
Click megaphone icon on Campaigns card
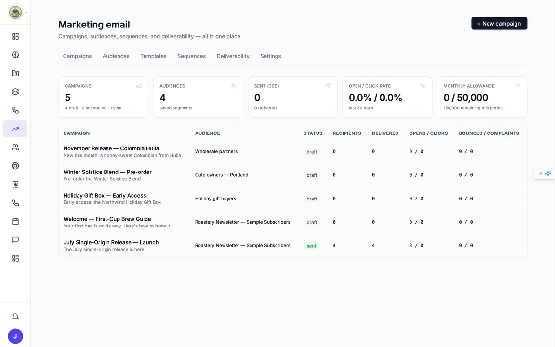point(139,86)
